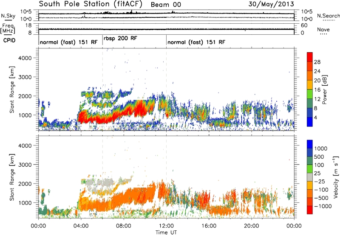The image size is (340, 235).
Task: Click the velocity panel 'Slant Range [km]' label
Action: [12, 177]
